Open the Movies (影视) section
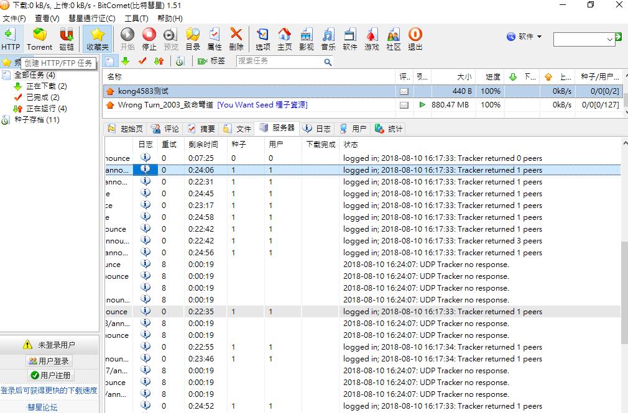 click(306, 39)
